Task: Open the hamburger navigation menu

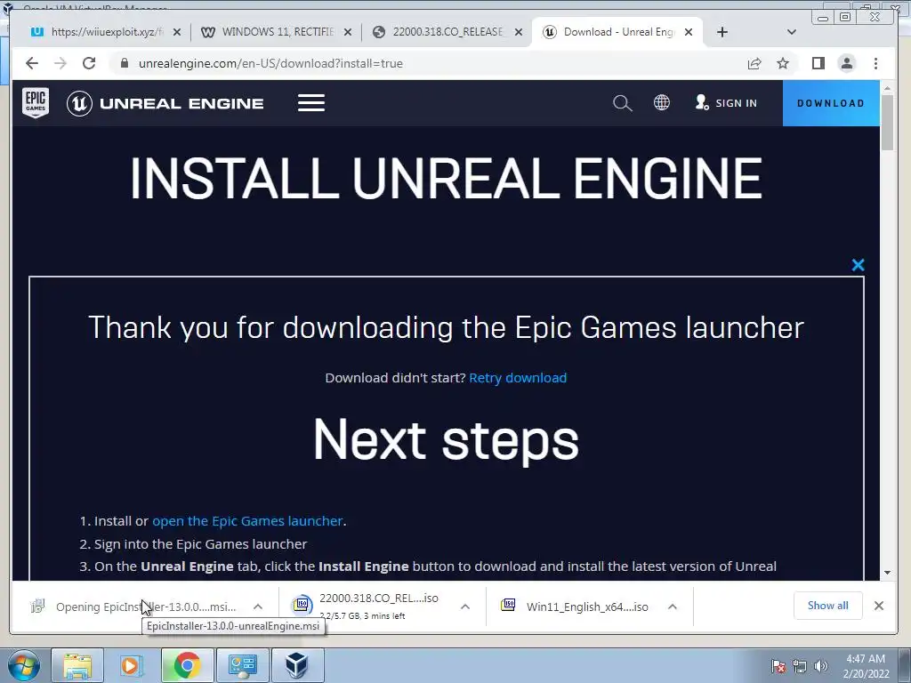Action: 311,103
